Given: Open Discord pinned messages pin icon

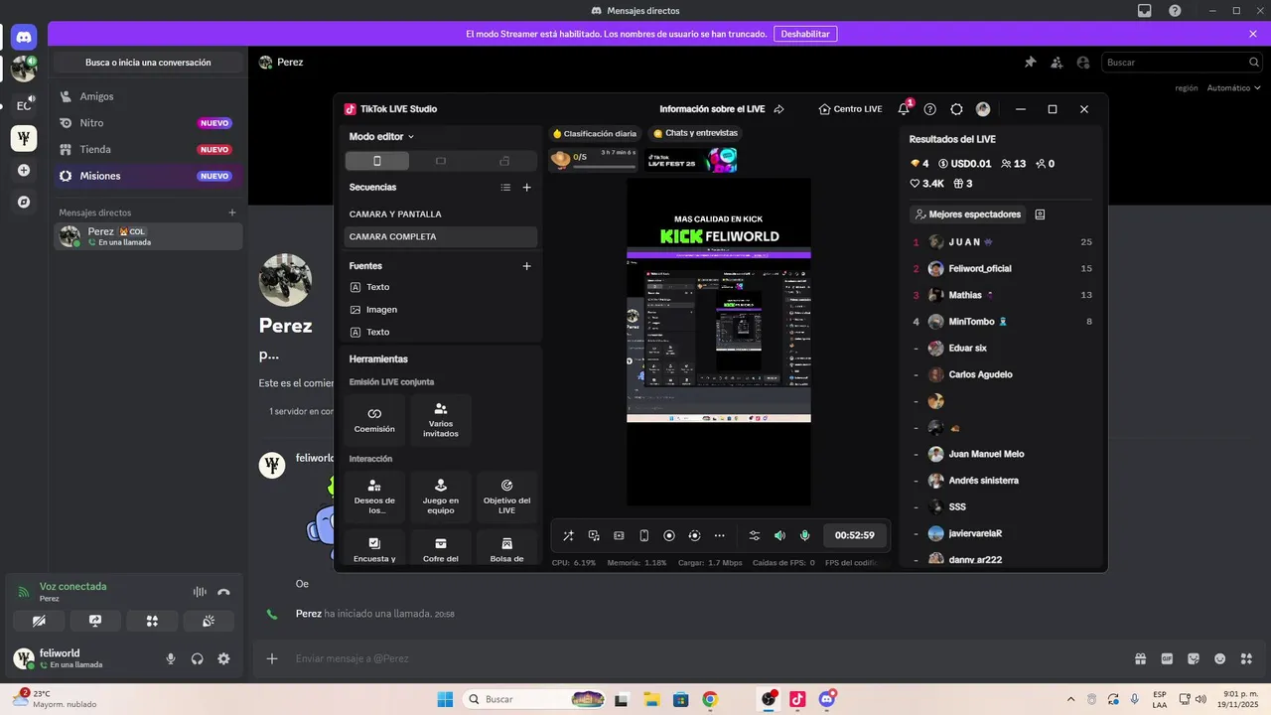Looking at the screenshot, I should (1030, 62).
